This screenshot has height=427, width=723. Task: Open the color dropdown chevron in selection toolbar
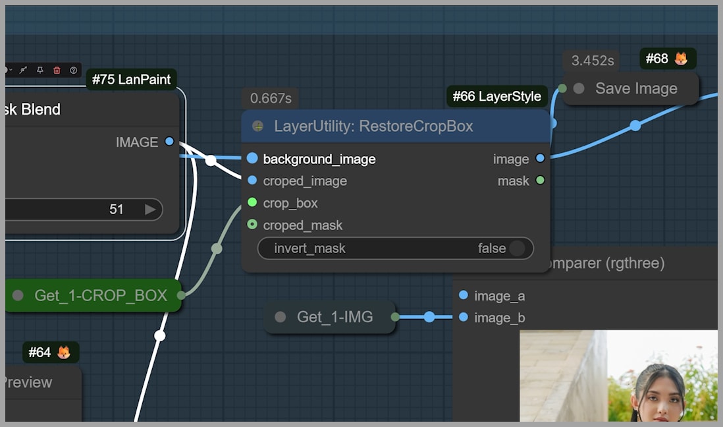10,70
